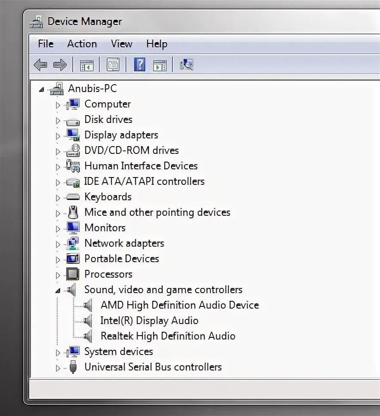Click the Network adapters icon
The width and height of the screenshot is (380, 416).
[73, 243]
